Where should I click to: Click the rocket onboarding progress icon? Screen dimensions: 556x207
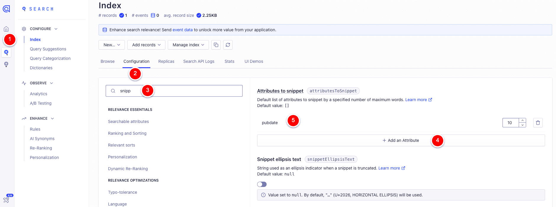(7, 200)
